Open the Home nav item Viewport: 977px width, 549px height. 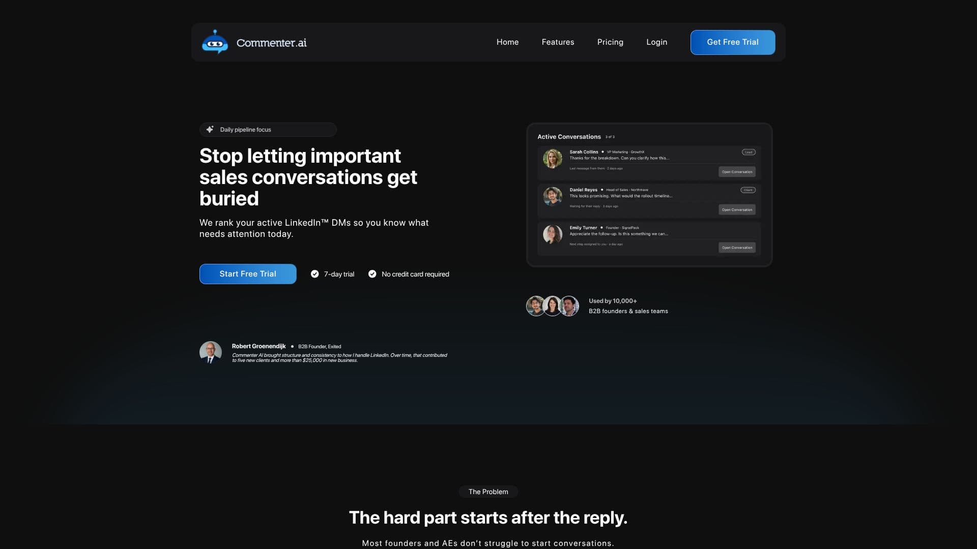pos(507,42)
